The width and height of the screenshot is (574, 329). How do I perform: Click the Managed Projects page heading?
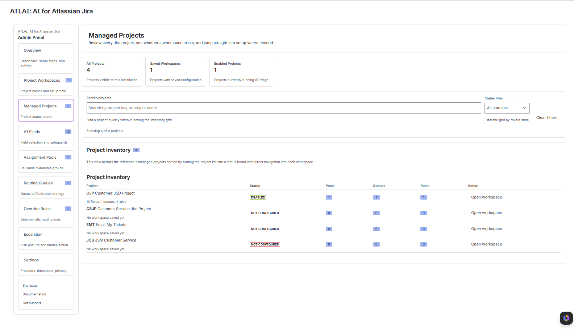pyautogui.click(x=116, y=35)
